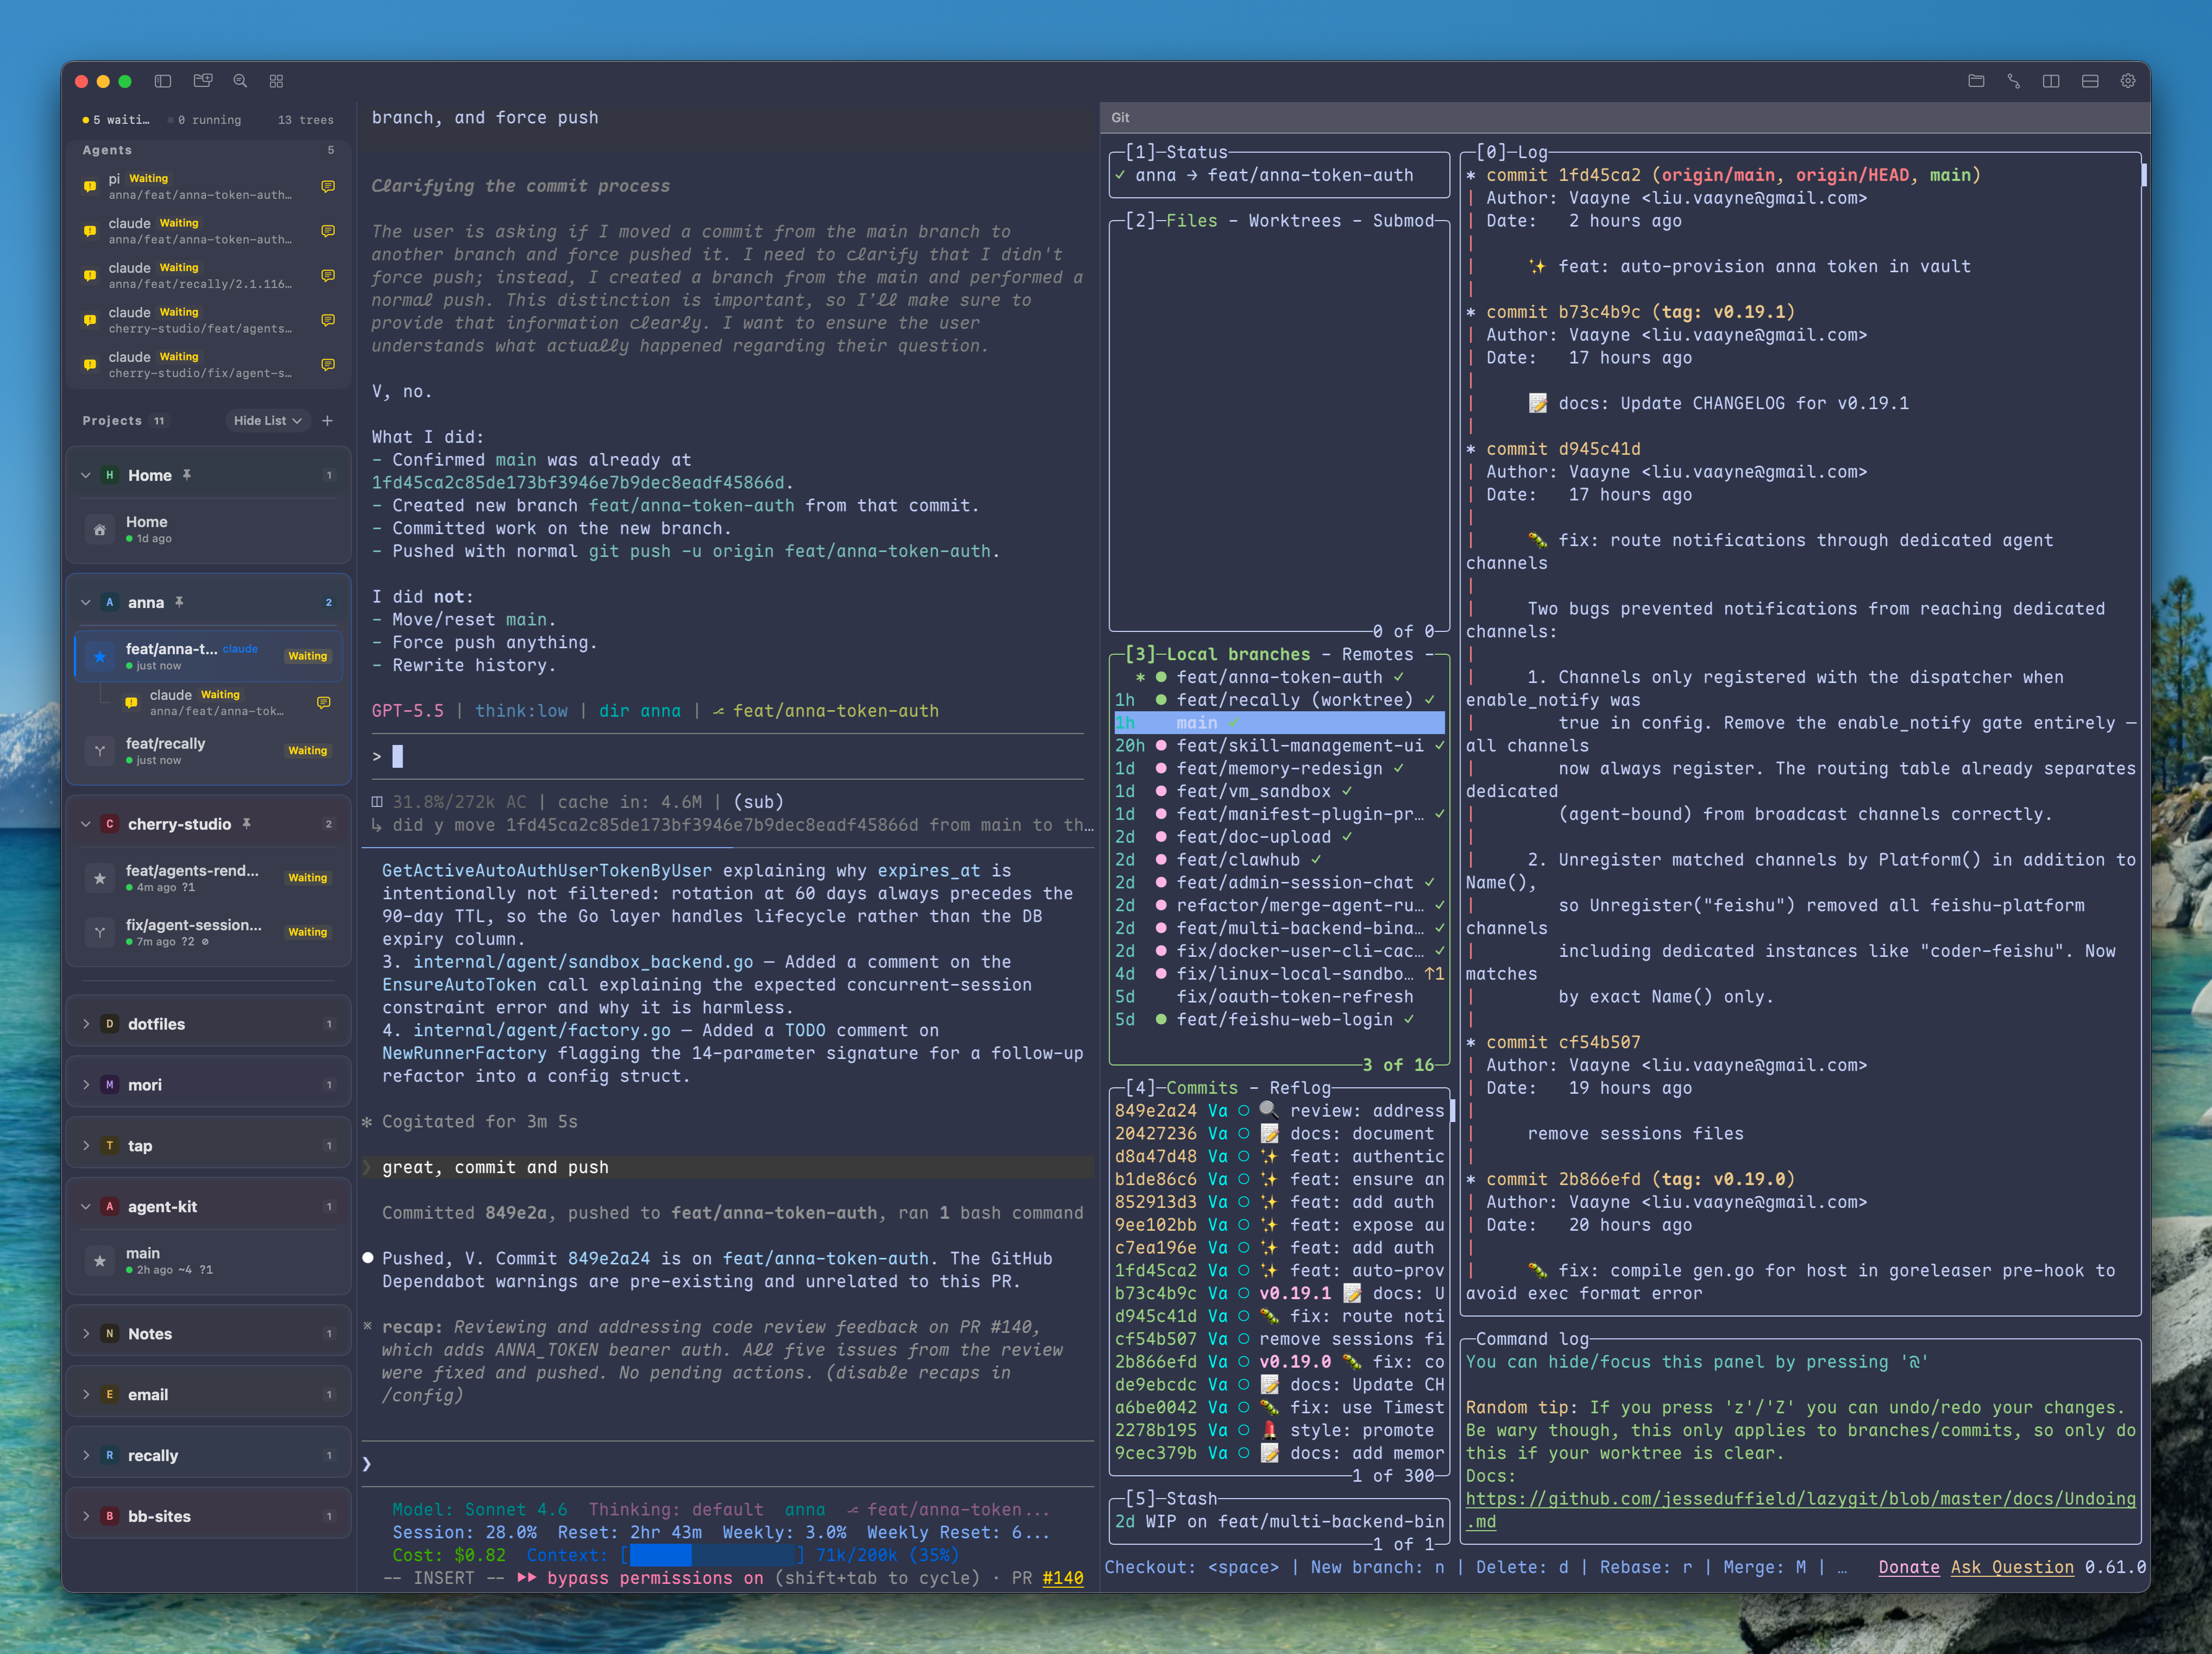Select the stash entry WIP on feat/multi-backend-bin

1279,1522
